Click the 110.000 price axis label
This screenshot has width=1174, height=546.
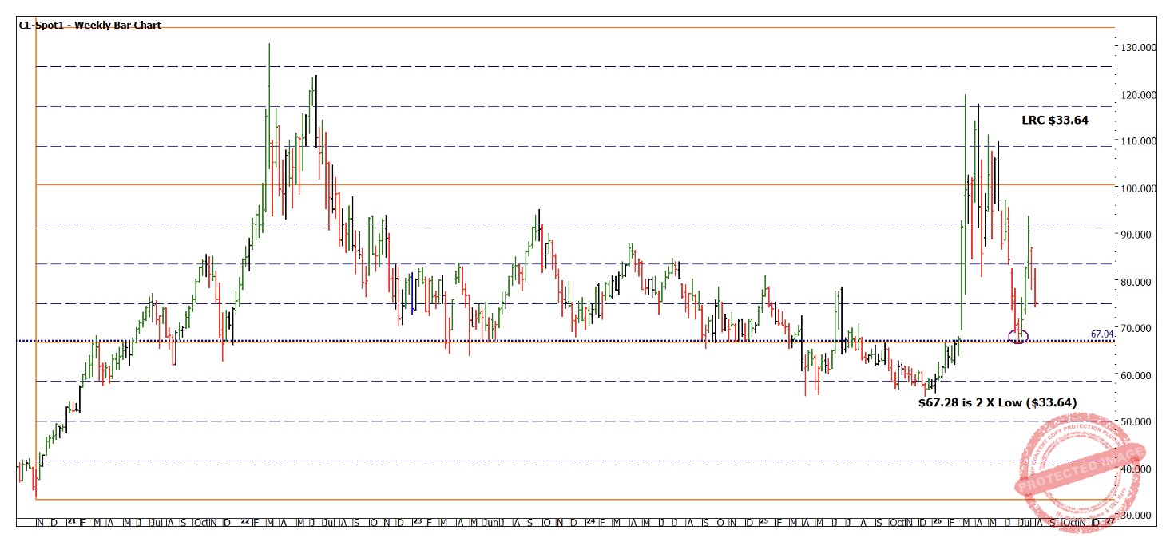tap(1139, 141)
